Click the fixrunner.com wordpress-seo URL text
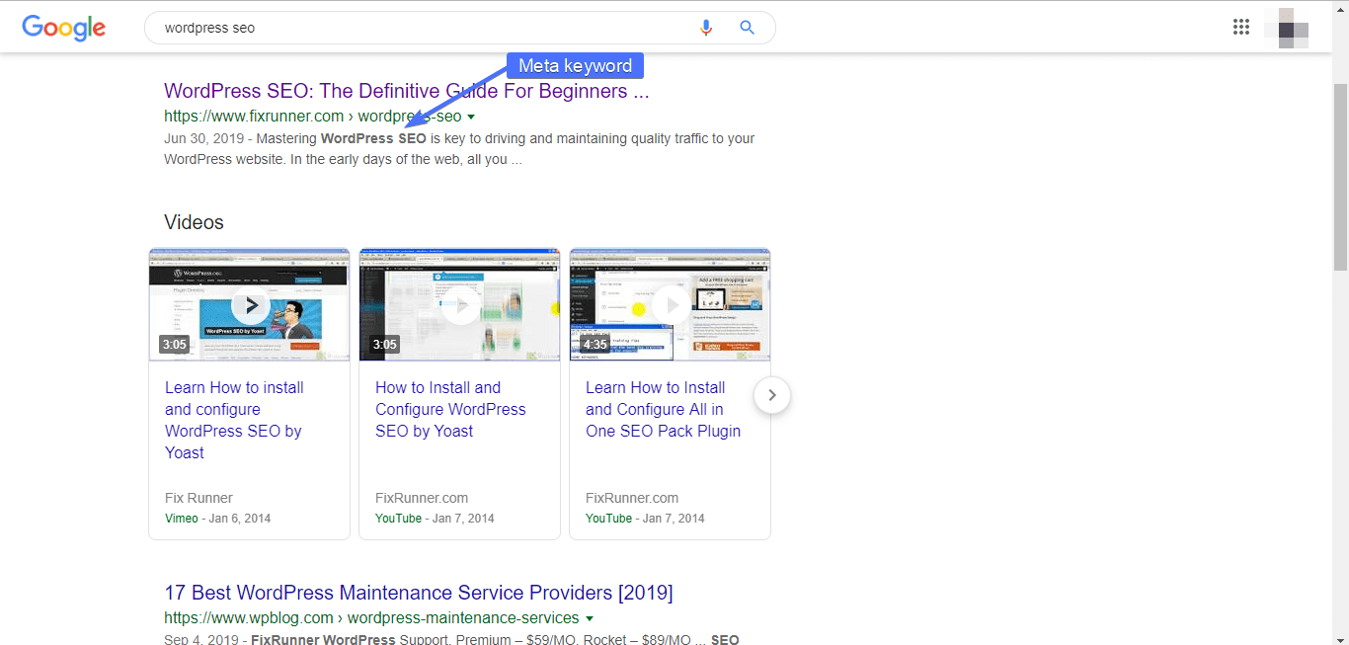This screenshot has height=645, width=1349. click(313, 117)
